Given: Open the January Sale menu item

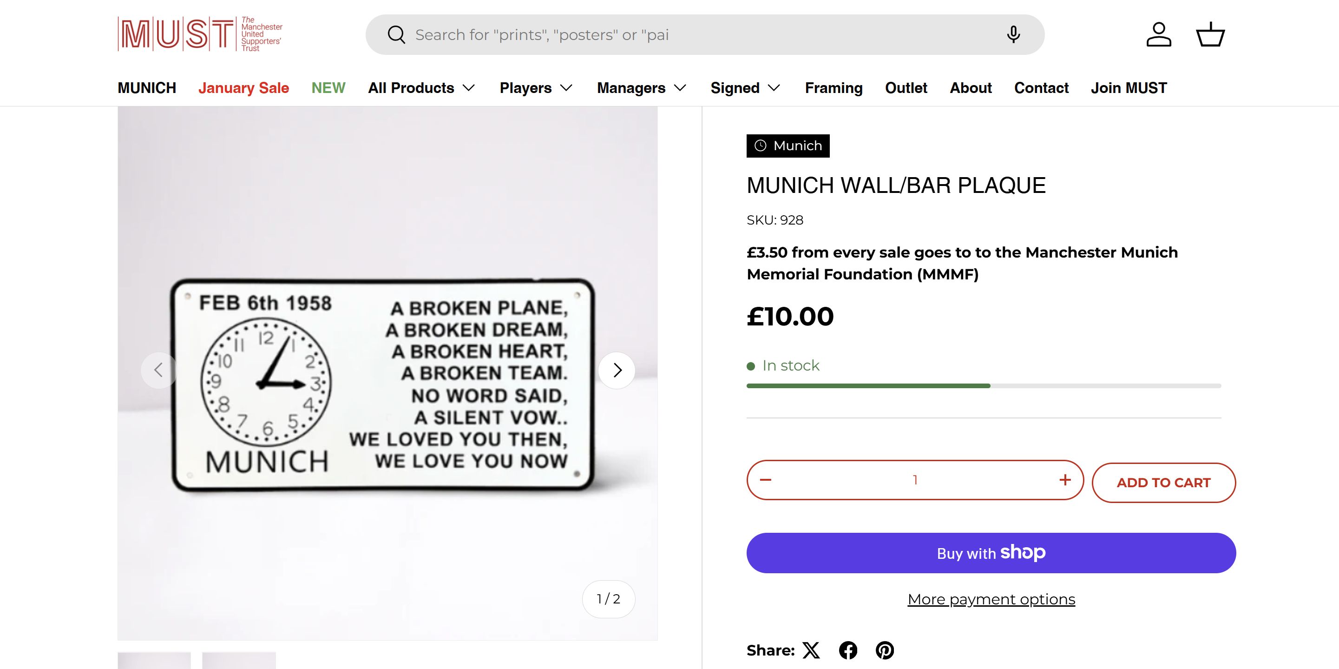Looking at the screenshot, I should point(243,88).
